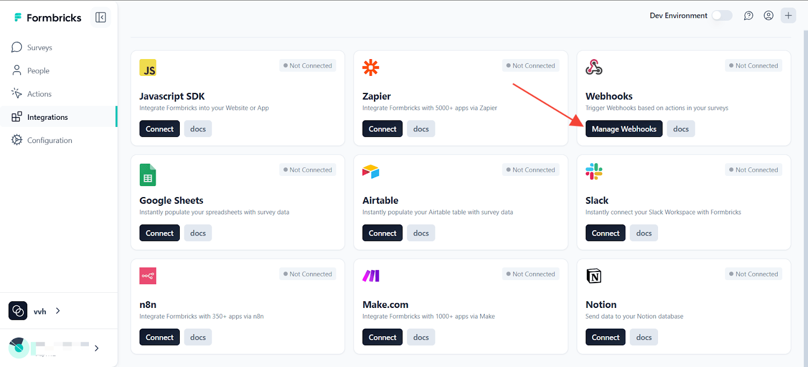
Task: Click Not Connected badge on Slack card
Action: point(753,170)
